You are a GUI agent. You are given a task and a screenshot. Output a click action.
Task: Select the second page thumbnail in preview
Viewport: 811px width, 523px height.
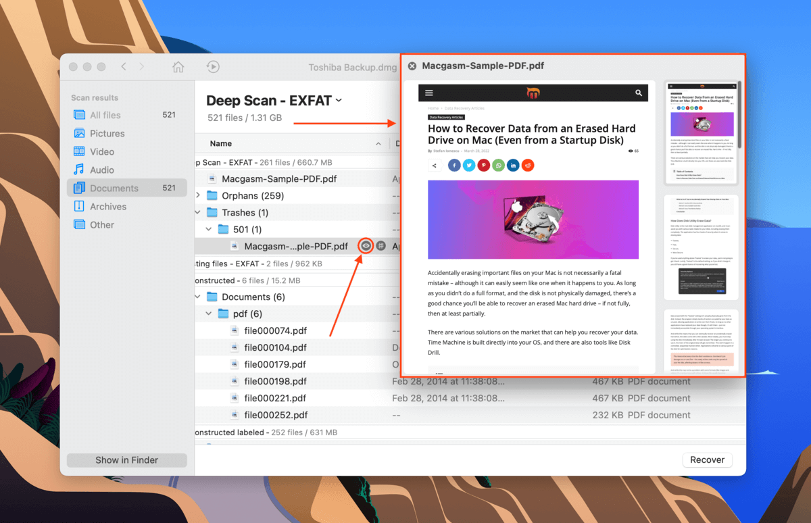pyautogui.click(x=702, y=247)
